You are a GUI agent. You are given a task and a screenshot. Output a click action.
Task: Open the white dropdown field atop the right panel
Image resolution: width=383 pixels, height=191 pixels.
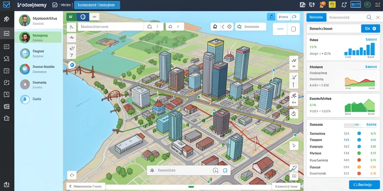pyautogui.click(x=334, y=28)
